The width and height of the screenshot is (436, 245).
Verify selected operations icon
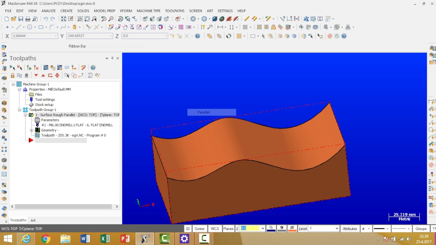point(52,68)
